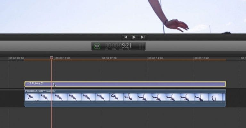Viewport: 246px width, 128px height.
Task: Open the background tasks 100% indicator
Action: tap(97, 46)
